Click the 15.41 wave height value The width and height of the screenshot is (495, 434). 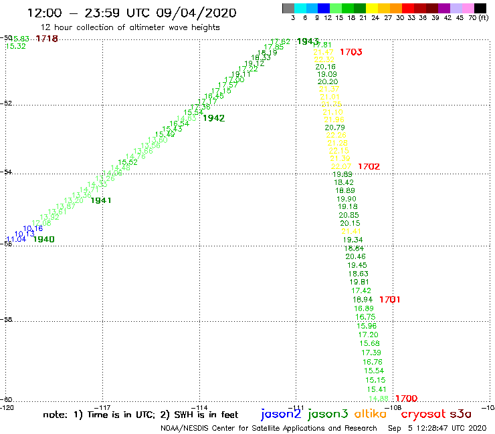[x=377, y=389]
